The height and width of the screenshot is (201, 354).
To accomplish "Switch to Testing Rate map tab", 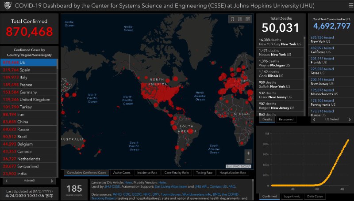I will click(x=204, y=173).
